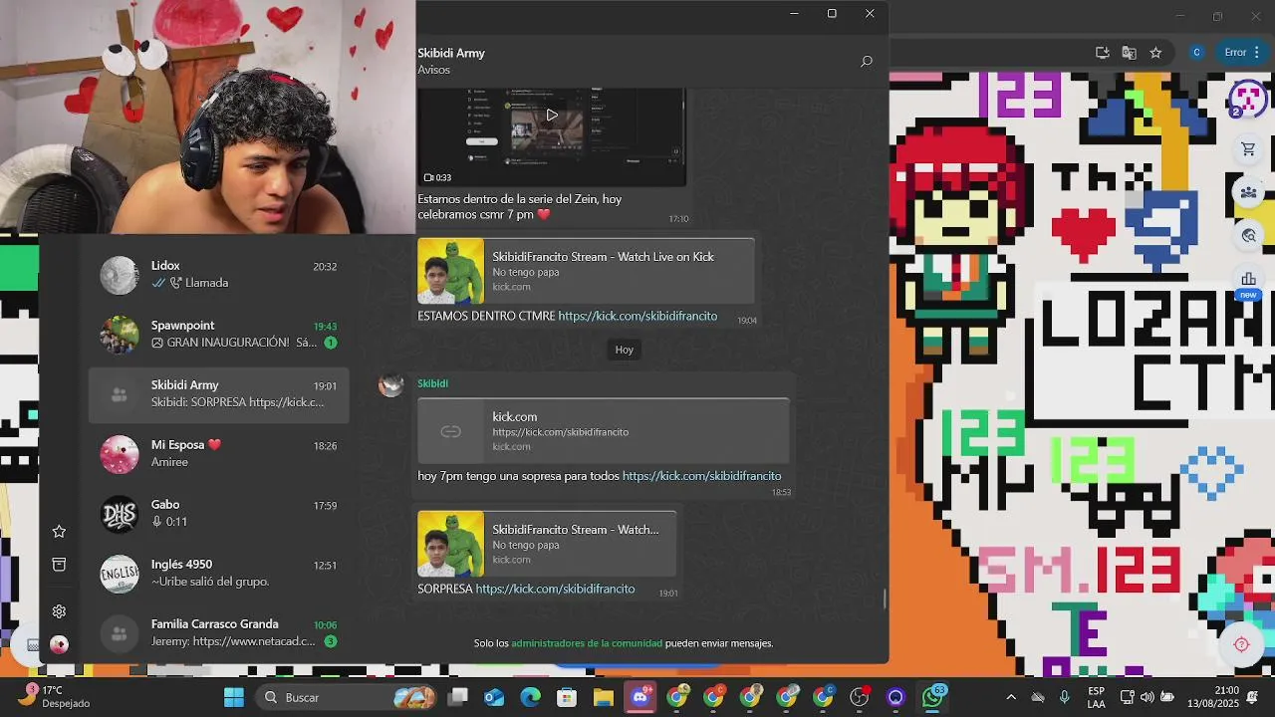Screen dimensions: 1275x717
Task: Open Task View on taskbar
Action: [458, 697]
